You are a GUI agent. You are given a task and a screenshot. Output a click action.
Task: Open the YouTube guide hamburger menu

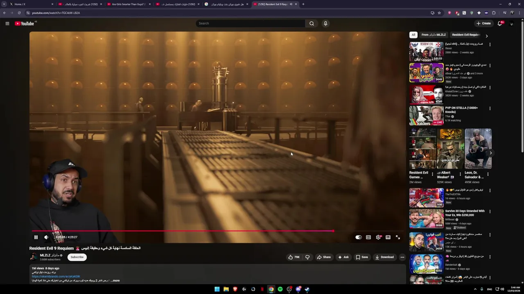coord(7,24)
